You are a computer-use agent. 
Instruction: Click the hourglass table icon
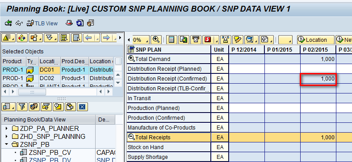click(x=196, y=40)
